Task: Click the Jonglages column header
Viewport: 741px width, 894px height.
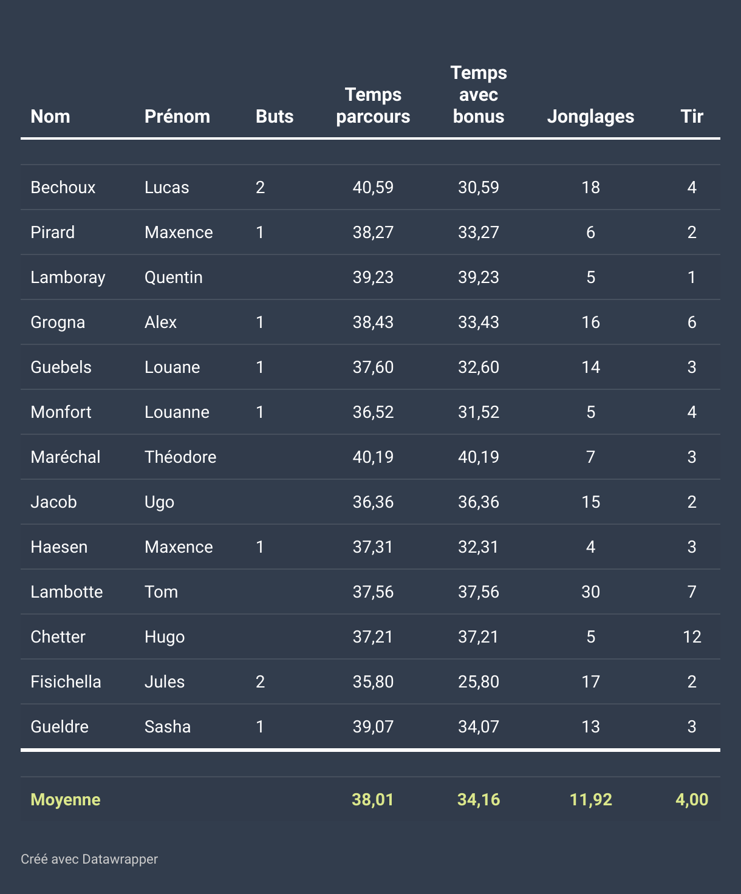Action: tap(590, 116)
